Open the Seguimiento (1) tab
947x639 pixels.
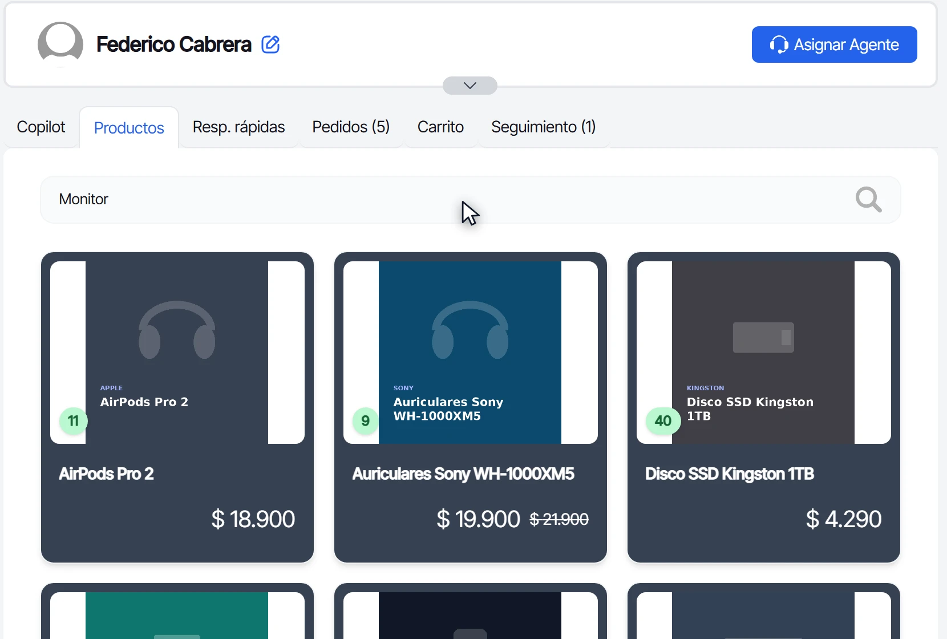544,127
